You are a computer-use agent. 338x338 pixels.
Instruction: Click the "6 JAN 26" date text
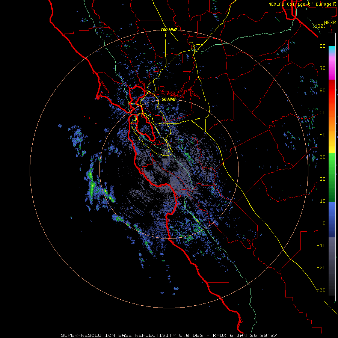tap(243, 335)
